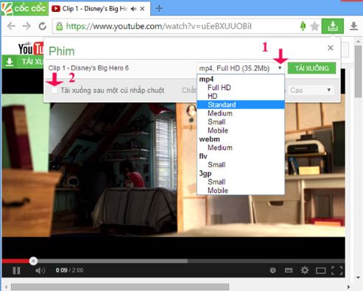Select Medium under webm
This screenshot has width=363, height=291.
pos(241,147)
